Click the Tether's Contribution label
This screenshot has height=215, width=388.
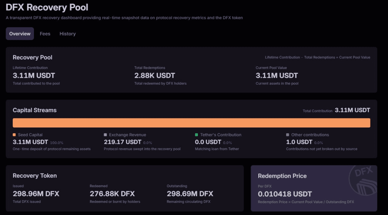(221, 135)
